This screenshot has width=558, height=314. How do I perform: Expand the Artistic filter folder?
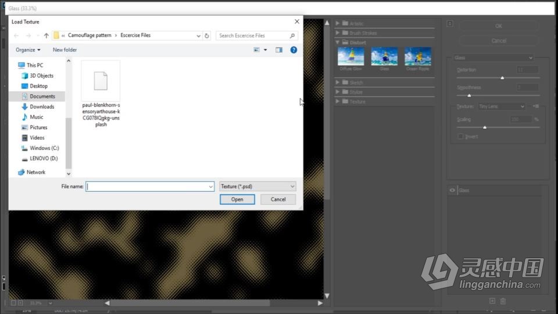tap(337, 23)
